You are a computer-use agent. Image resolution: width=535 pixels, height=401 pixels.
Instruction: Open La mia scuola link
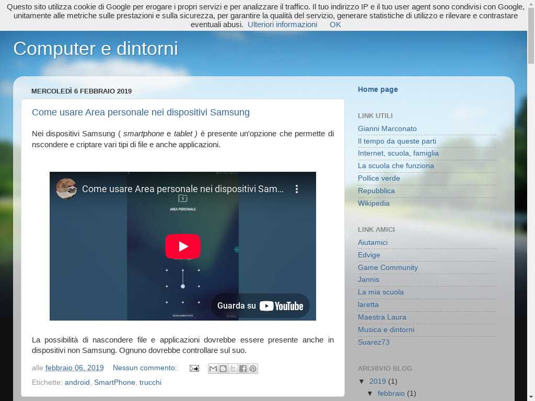(x=381, y=292)
